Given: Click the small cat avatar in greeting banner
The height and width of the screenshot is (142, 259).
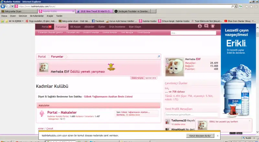Looking at the screenshot, I should point(44,67).
